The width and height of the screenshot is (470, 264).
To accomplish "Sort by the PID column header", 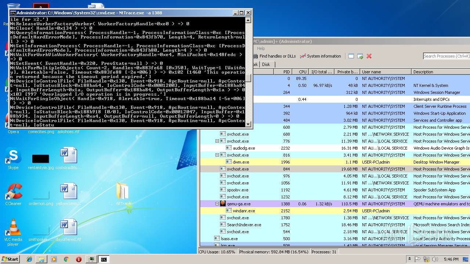I will 283,72.
